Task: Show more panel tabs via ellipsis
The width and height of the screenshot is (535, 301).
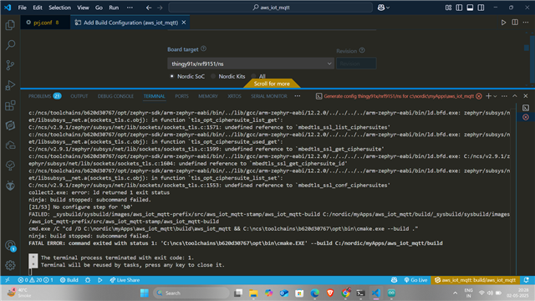Action: (298, 96)
